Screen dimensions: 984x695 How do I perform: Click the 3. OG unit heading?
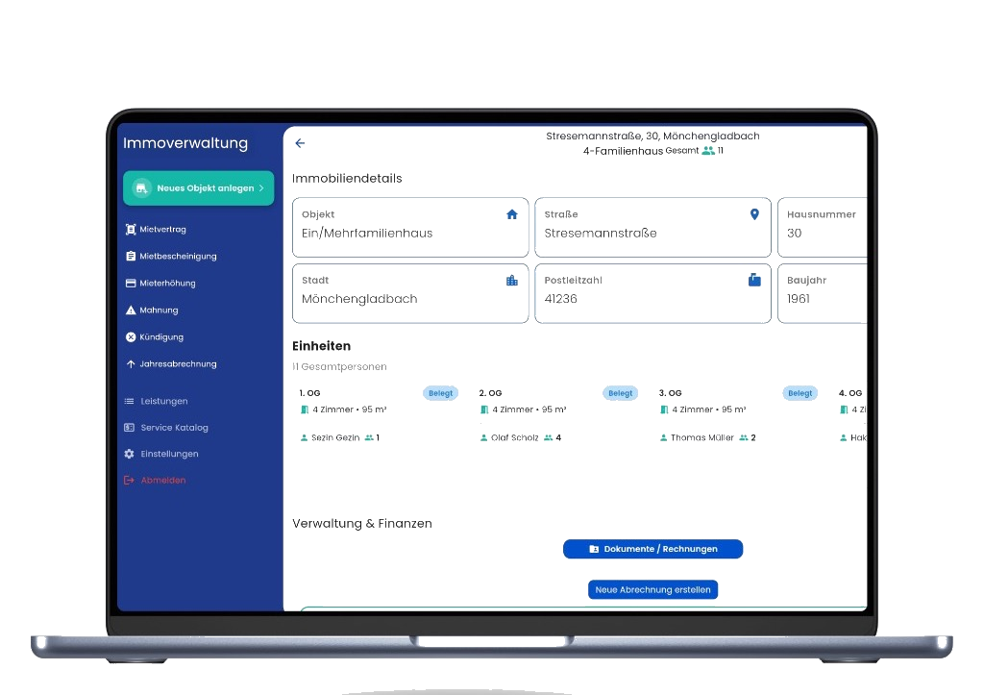(670, 393)
